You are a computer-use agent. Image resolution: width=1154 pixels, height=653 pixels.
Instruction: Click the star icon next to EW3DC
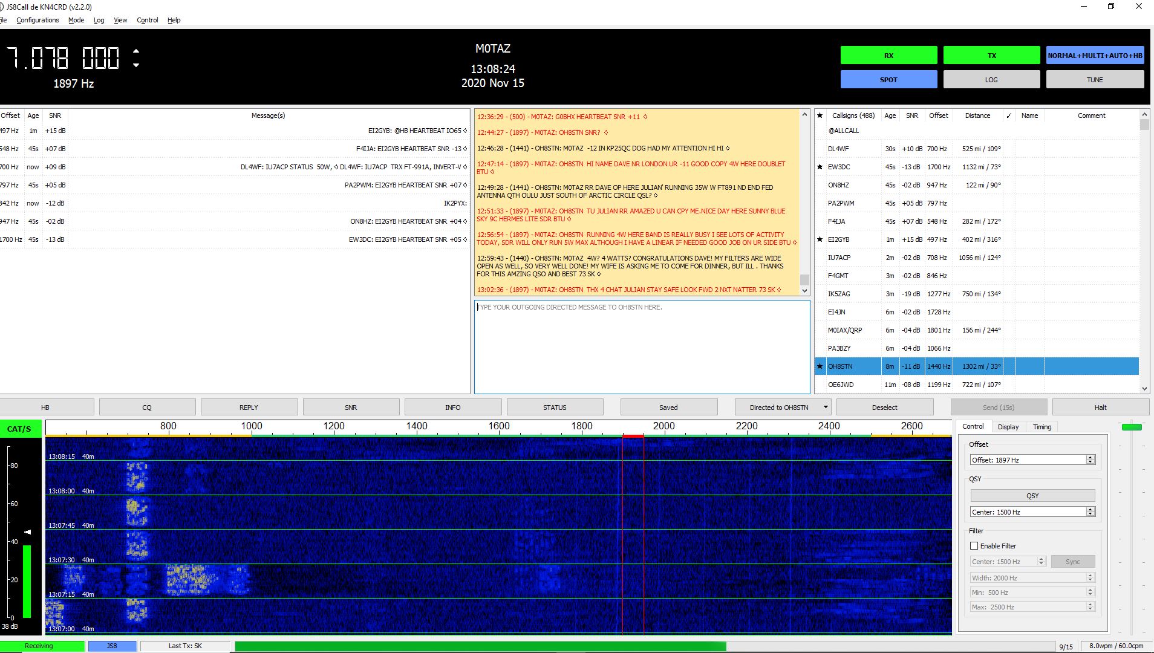coord(820,167)
